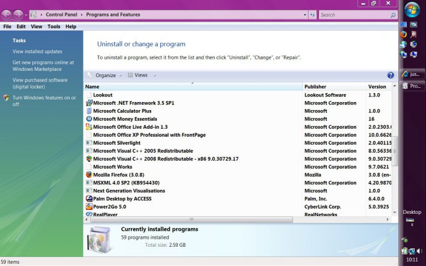The width and height of the screenshot is (426, 266).
Task: Expand the Desktop toolbar chevron
Action: click(x=412, y=225)
